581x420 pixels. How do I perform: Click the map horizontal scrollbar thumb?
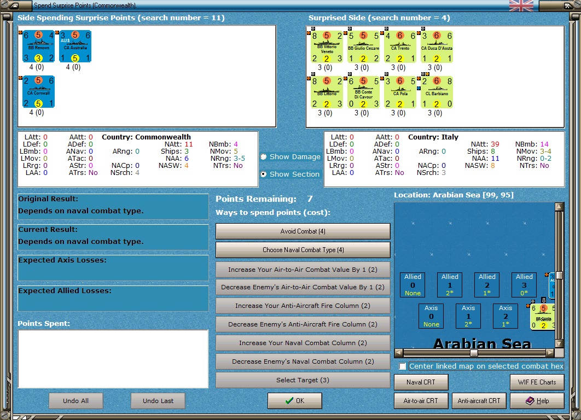474,353
